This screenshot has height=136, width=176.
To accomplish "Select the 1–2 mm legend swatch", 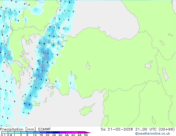I will pyautogui.click(x=17, y=132).
